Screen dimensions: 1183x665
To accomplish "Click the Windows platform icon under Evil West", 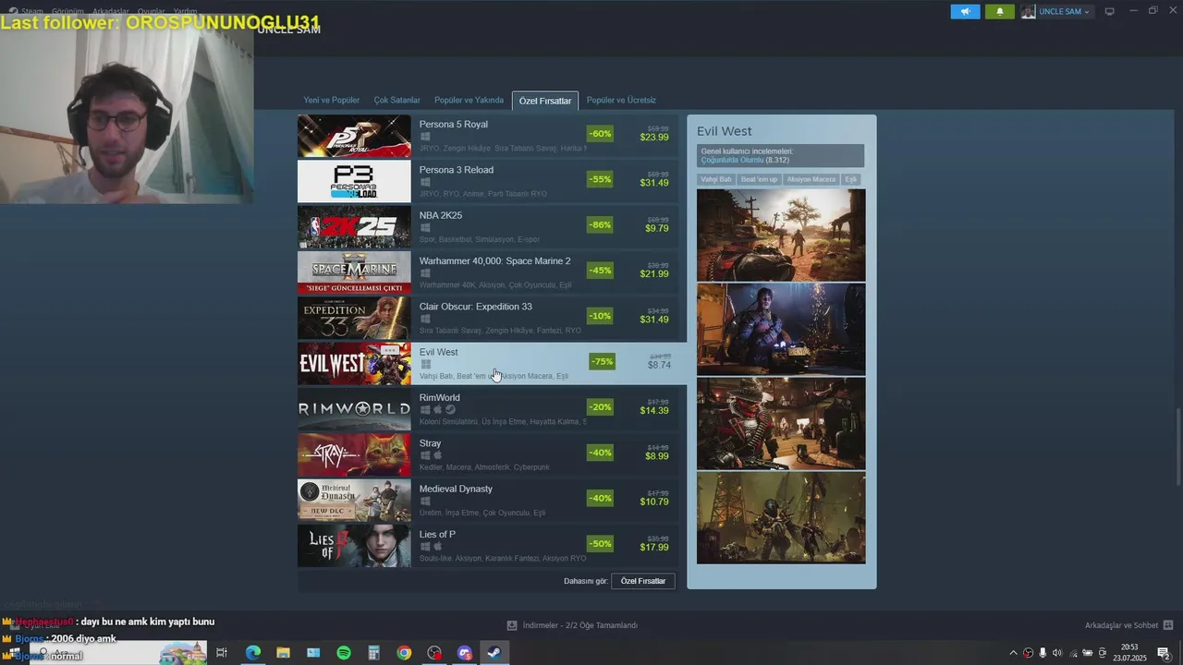I will [x=425, y=365].
